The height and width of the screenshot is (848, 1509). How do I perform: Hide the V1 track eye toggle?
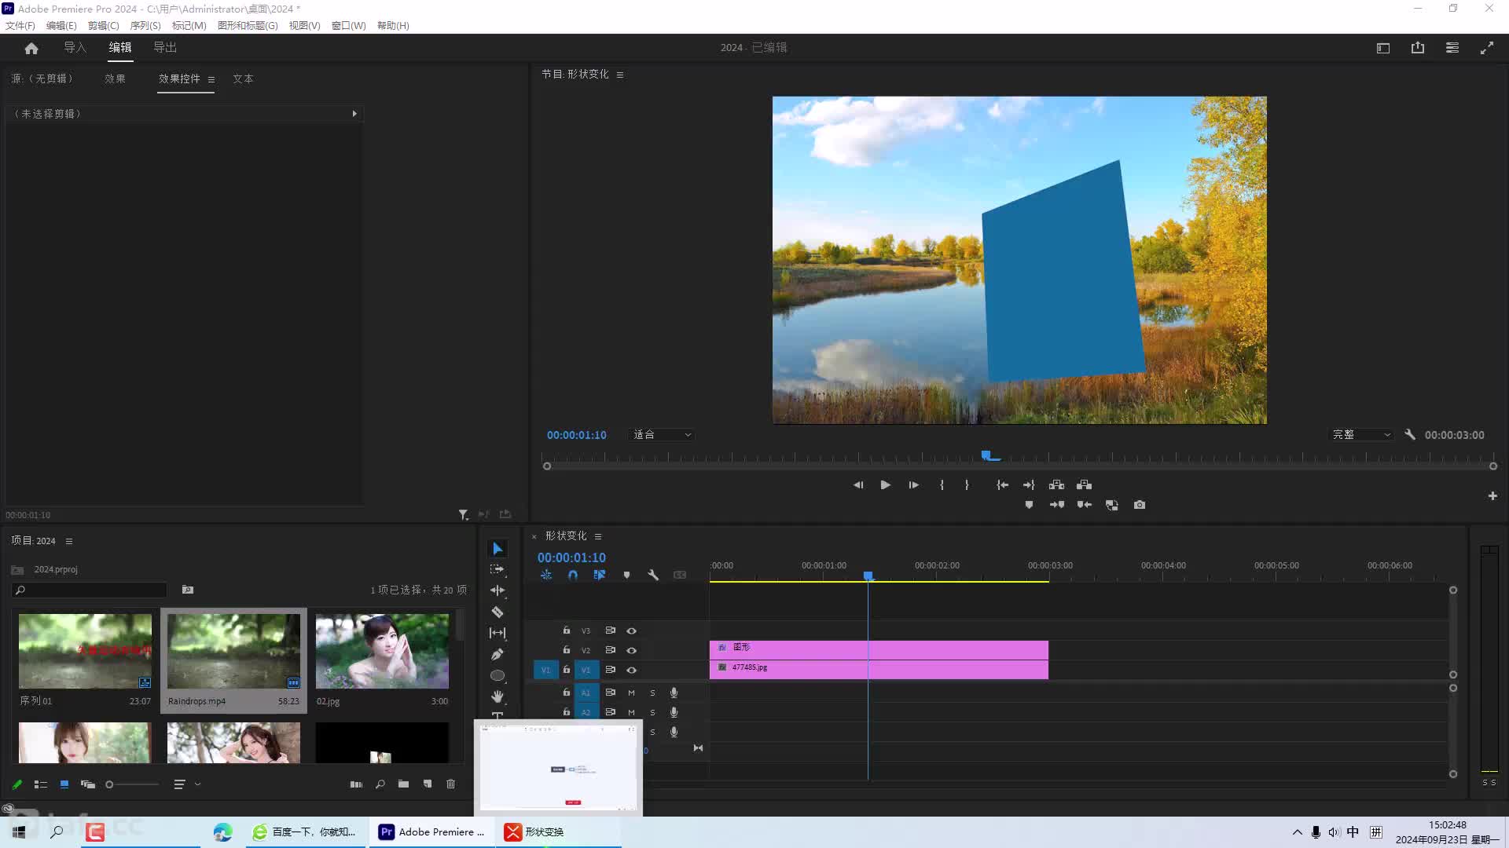pyautogui.click(x=631, y=670)
